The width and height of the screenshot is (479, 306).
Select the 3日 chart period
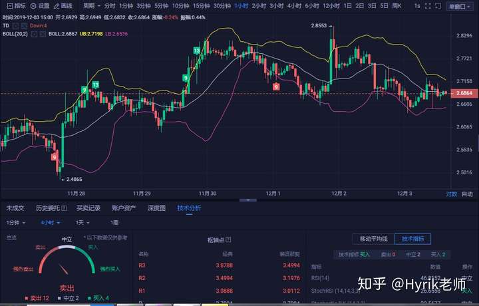coord(372,6)
